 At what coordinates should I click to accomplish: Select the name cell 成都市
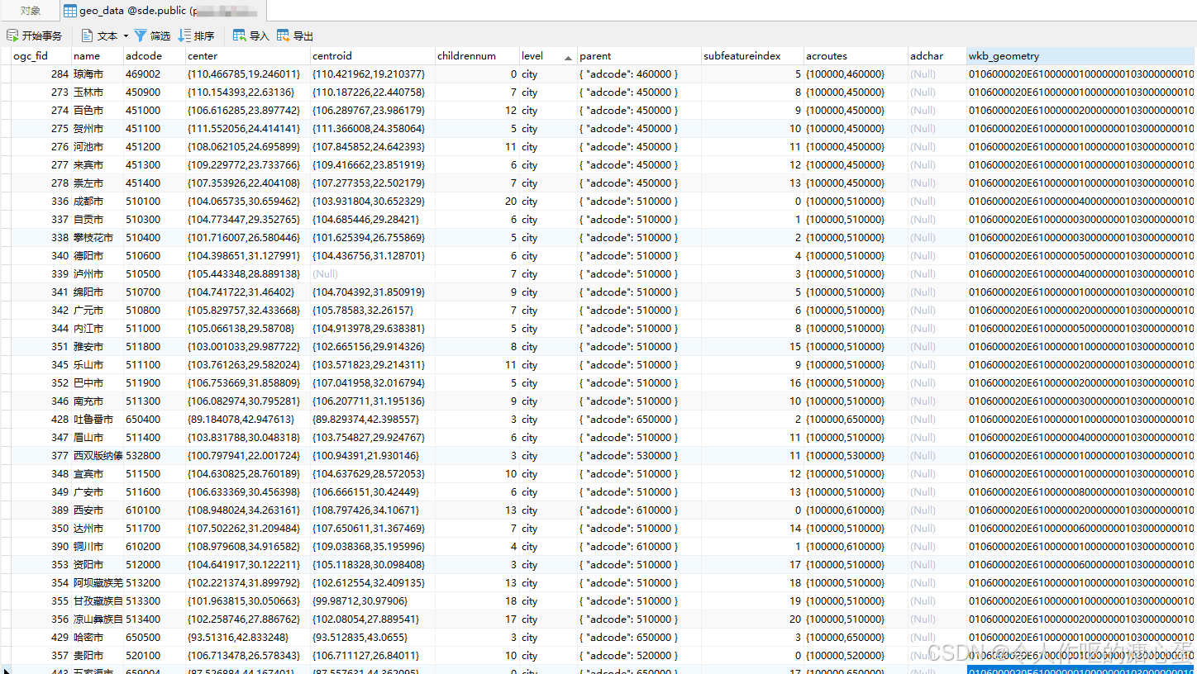point(88,202)
